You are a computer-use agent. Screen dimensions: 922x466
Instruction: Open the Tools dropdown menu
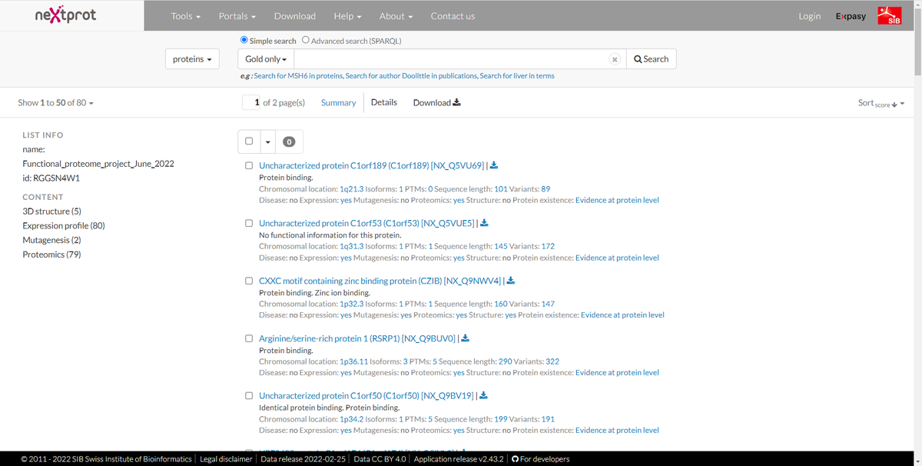[x=186, y=16]
